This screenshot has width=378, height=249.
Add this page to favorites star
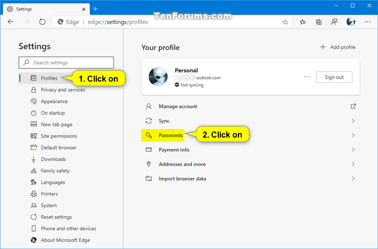[x=285, y=22]
